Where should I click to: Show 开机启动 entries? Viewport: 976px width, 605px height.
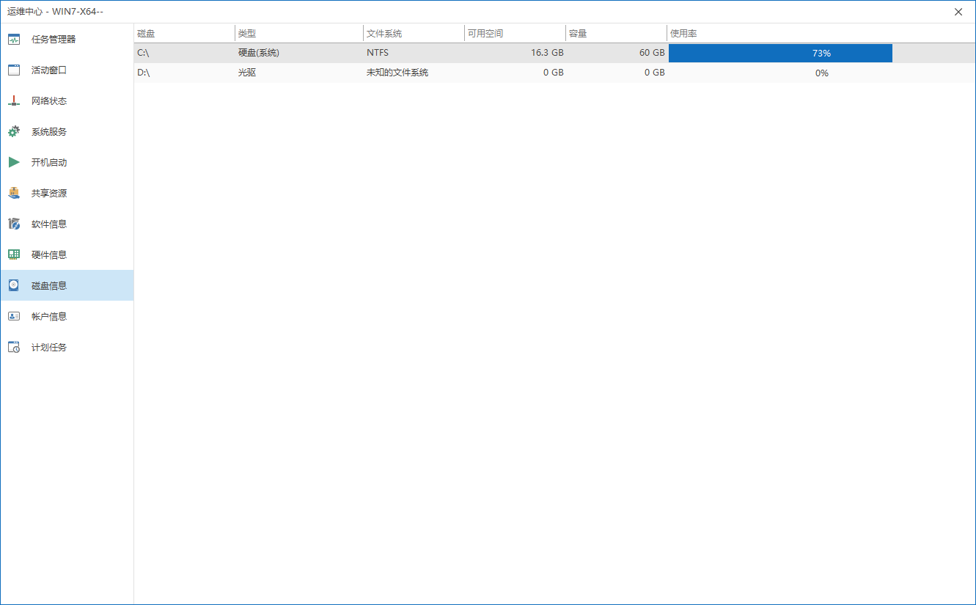[67, 162]
